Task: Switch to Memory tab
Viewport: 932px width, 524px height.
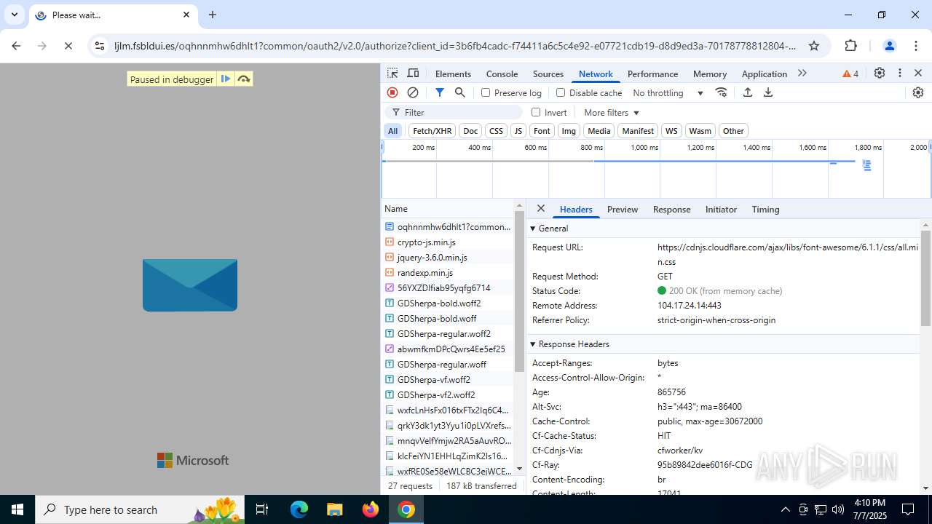Action: 710,74
